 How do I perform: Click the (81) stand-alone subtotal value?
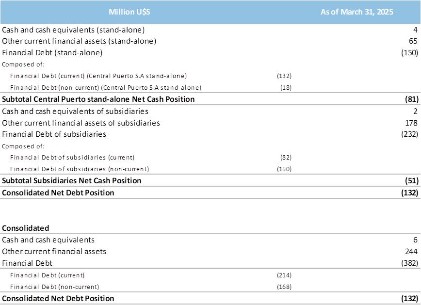tap(411, 99)
